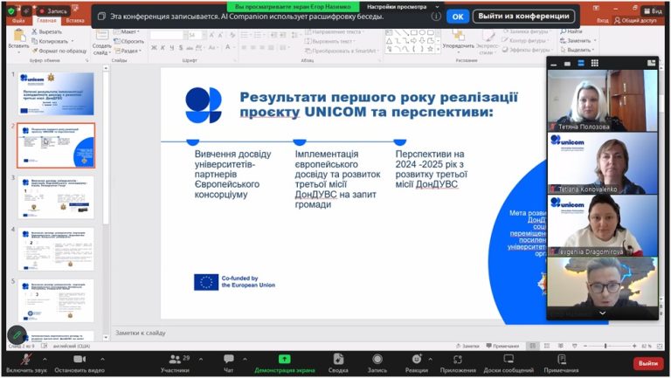Switch video panel to grid view
Viewport: 671px width, 378px height.
click(594, 63)
